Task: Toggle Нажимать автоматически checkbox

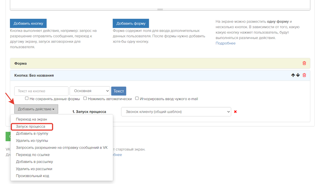Action: click(x=85, y=99)
